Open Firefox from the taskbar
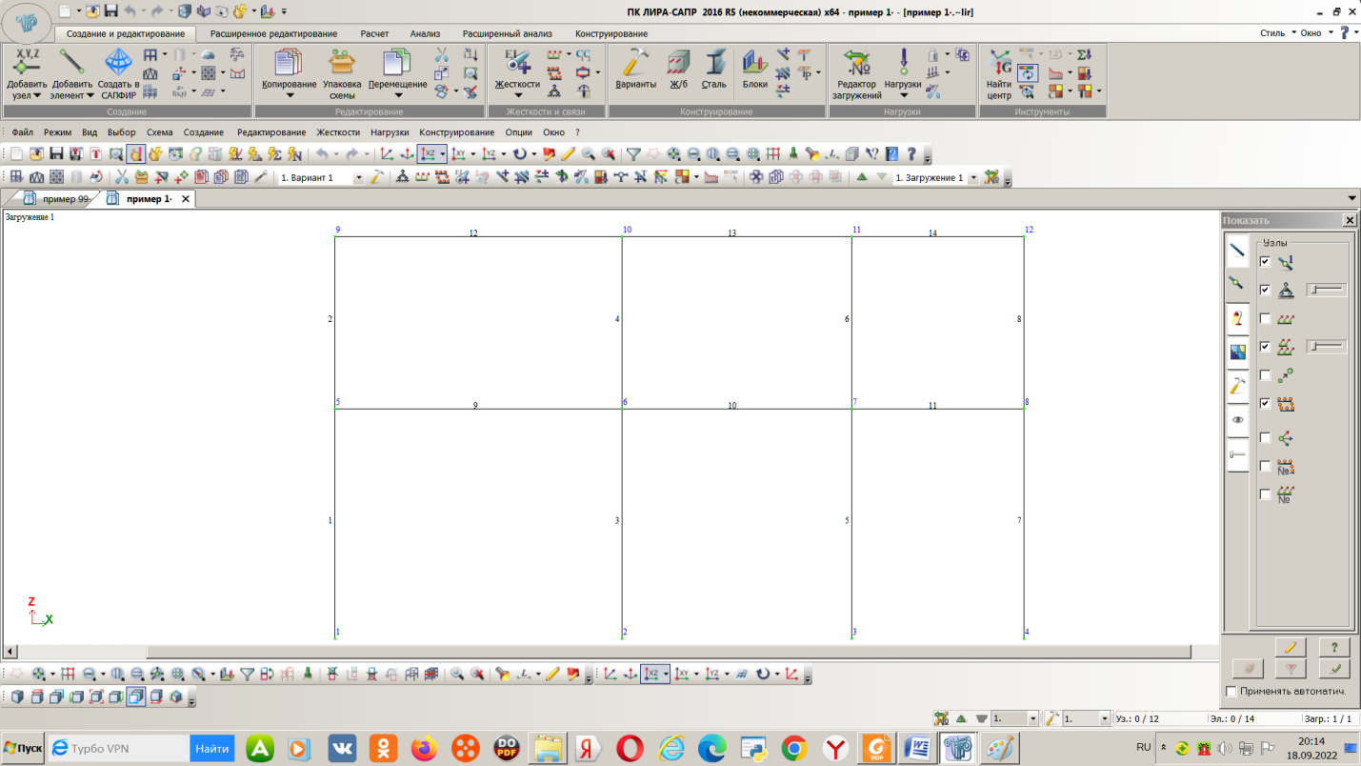 click(x=425, y=749)
